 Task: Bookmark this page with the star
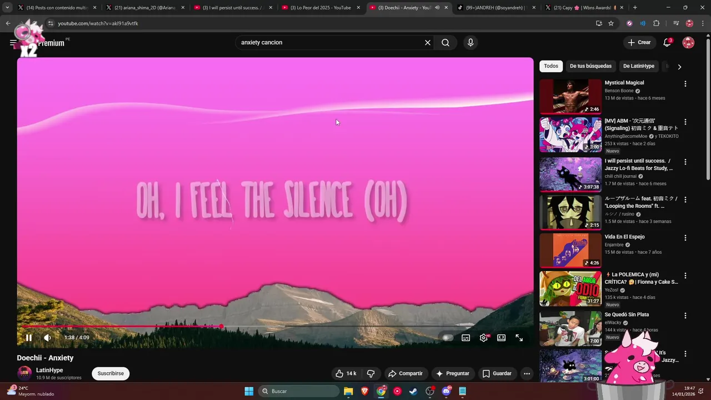point(611,23)
